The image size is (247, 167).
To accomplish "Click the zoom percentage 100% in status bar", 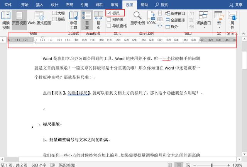I will [237, 165].
